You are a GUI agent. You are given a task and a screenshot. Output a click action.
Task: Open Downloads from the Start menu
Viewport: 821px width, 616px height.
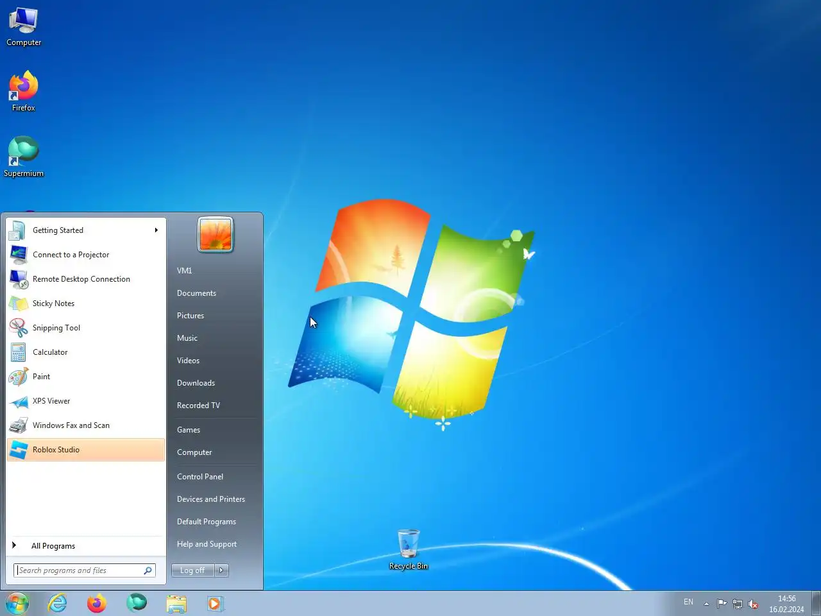point(196,383)
